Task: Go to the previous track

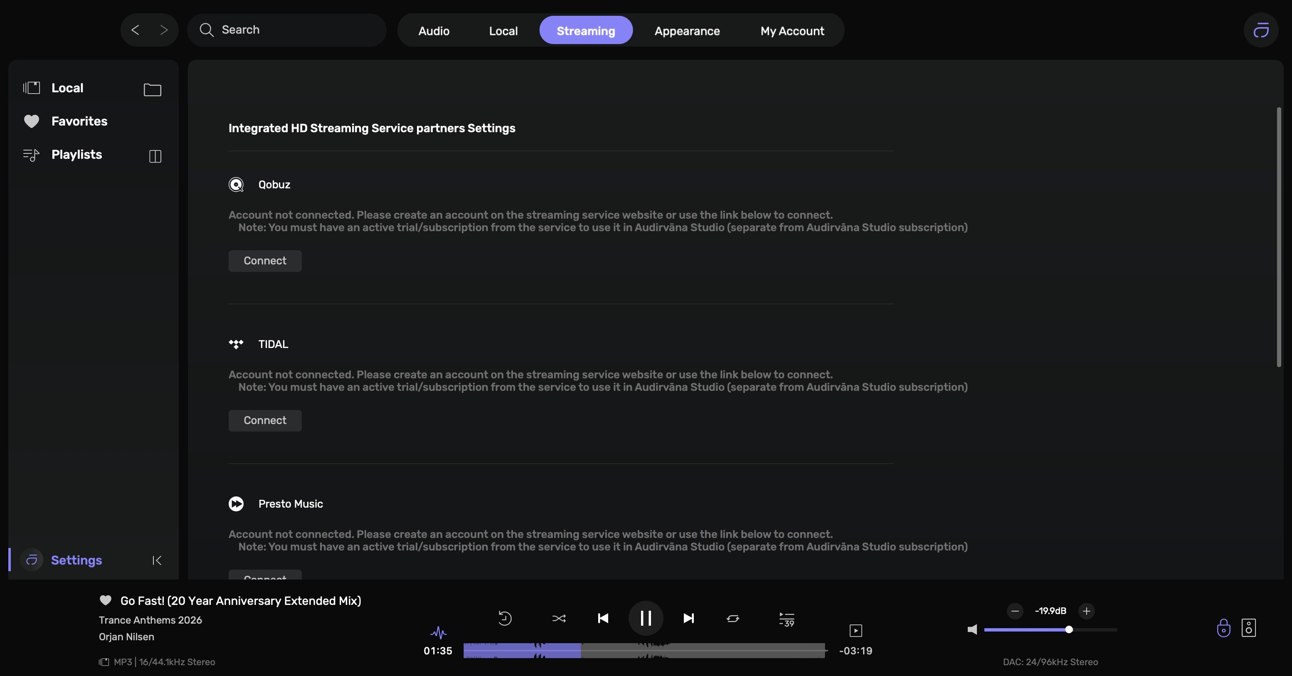Action: (x=603, y=618)
